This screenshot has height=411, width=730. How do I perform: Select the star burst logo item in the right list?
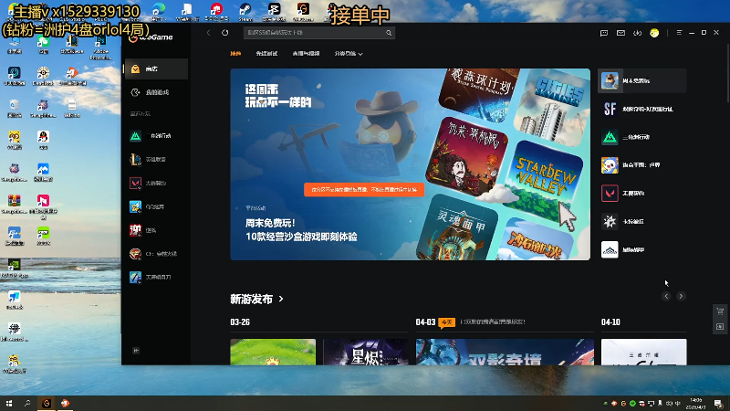click(642, 221)
